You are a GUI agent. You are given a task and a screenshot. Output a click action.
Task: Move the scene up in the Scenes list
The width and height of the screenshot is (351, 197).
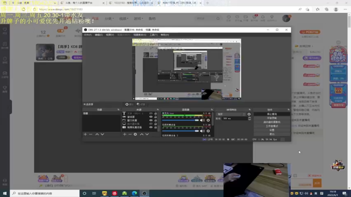[97, 134]
